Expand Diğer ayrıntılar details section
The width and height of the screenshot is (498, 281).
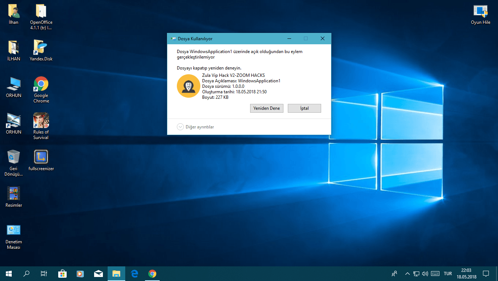pos(195,127)
